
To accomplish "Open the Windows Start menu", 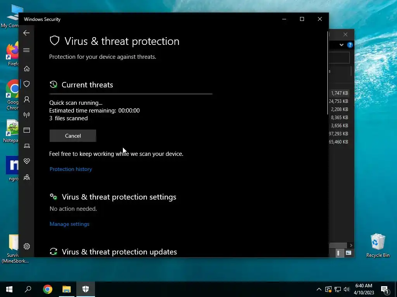I will [9, 289].
